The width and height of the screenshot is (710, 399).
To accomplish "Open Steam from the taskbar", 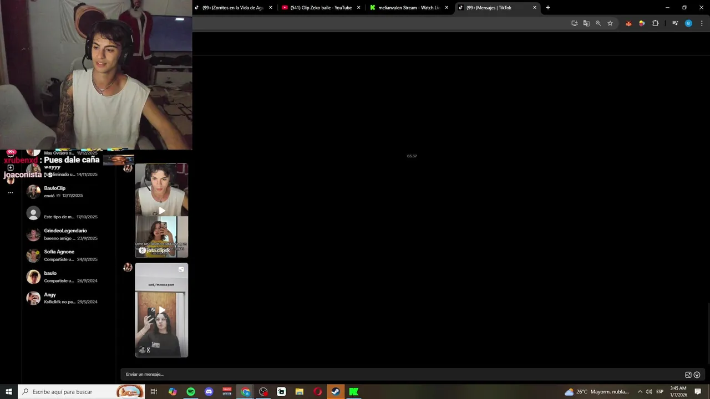I will [336, 392].
